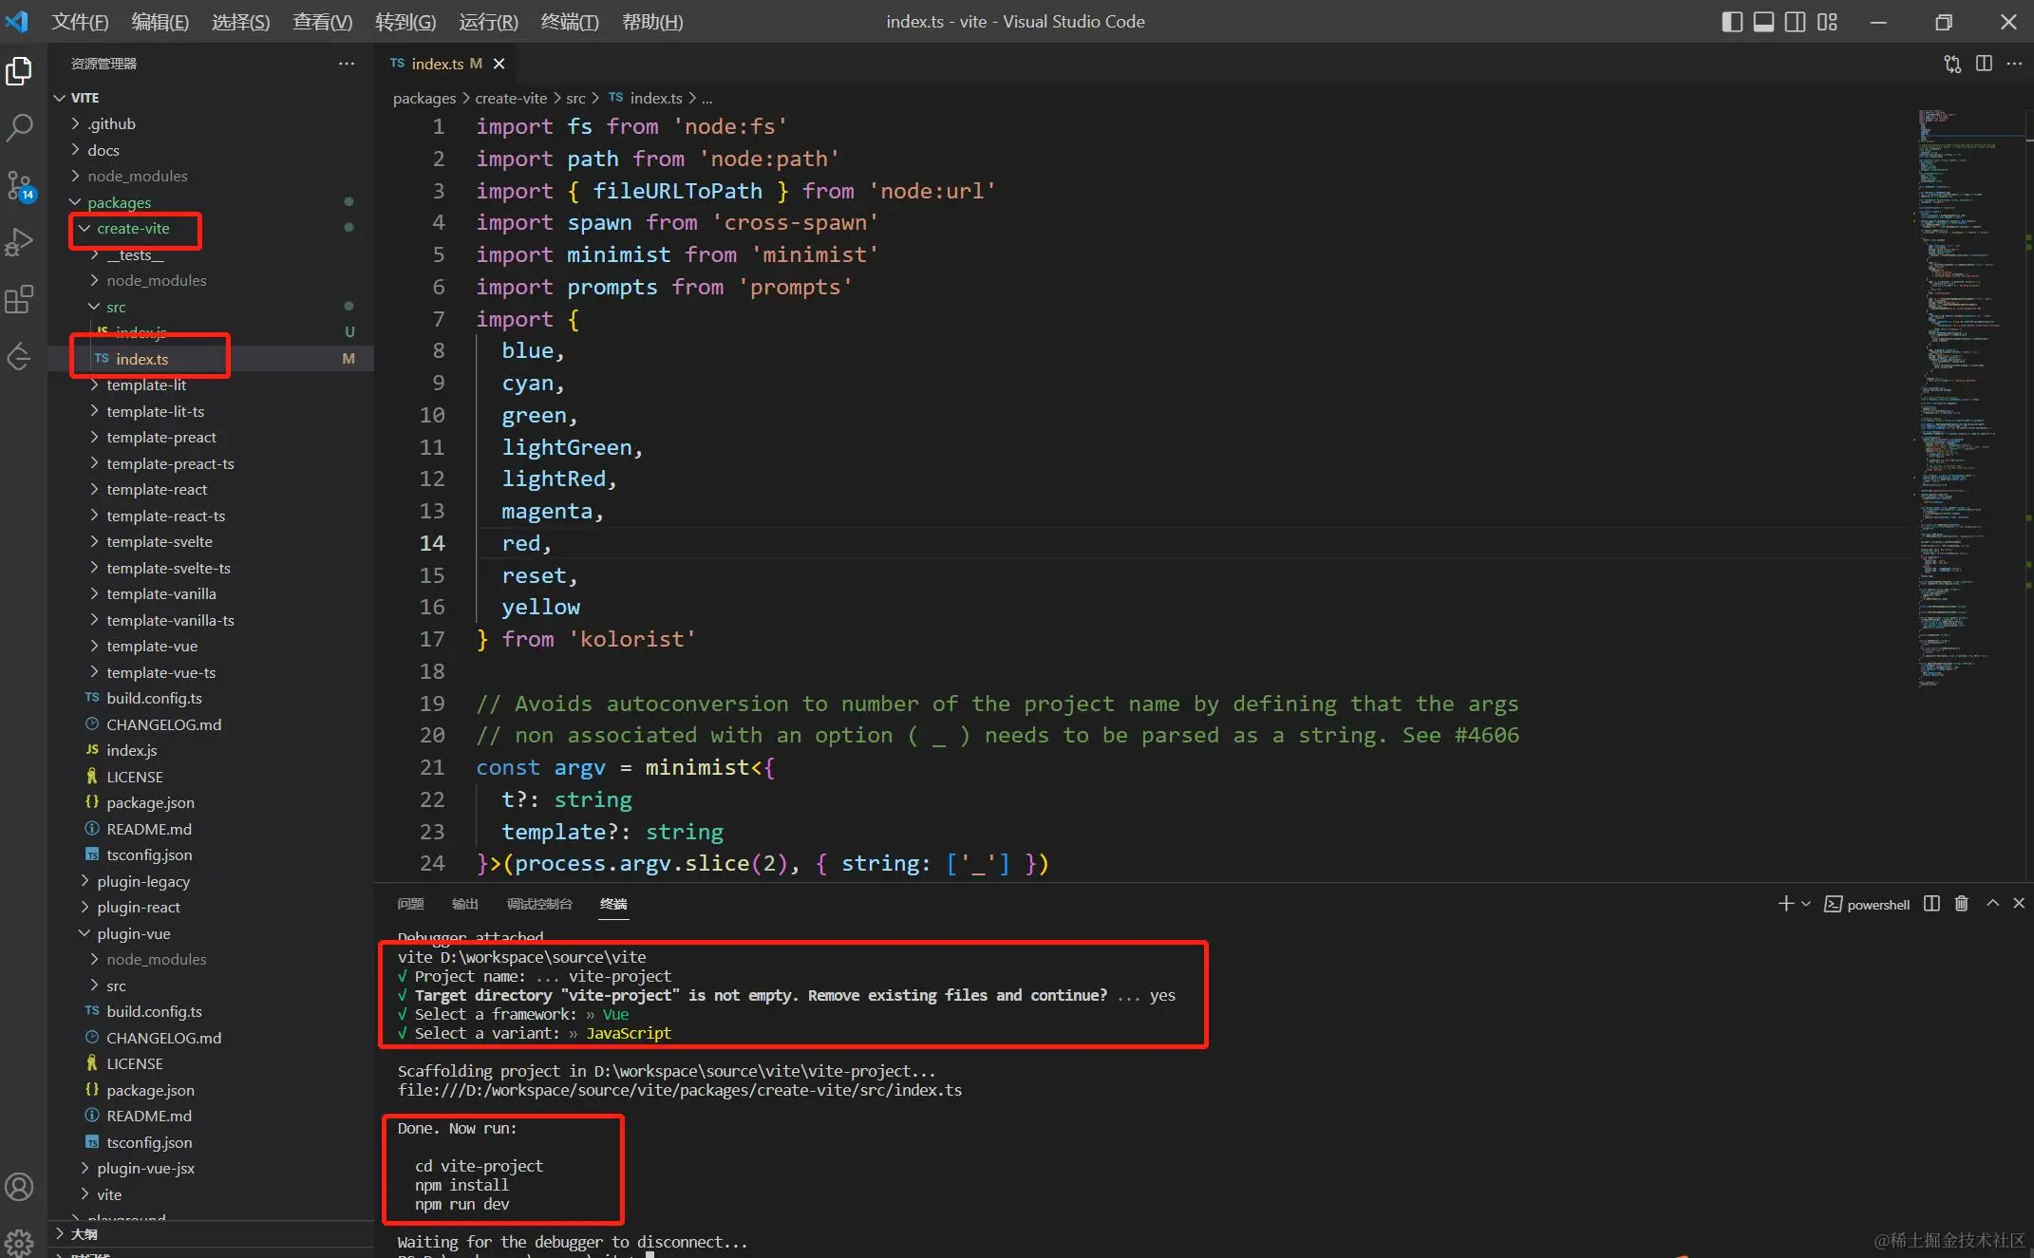
Task: Open package.json under create-vite
Action: (x=150, y=803)
